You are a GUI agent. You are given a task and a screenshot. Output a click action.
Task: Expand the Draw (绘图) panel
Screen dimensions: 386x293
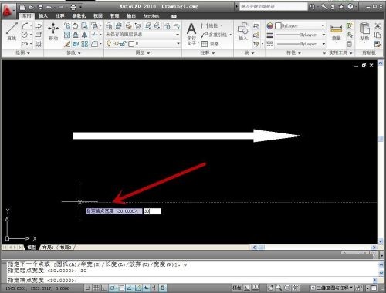pyautogui.click(x=22, y=53)
